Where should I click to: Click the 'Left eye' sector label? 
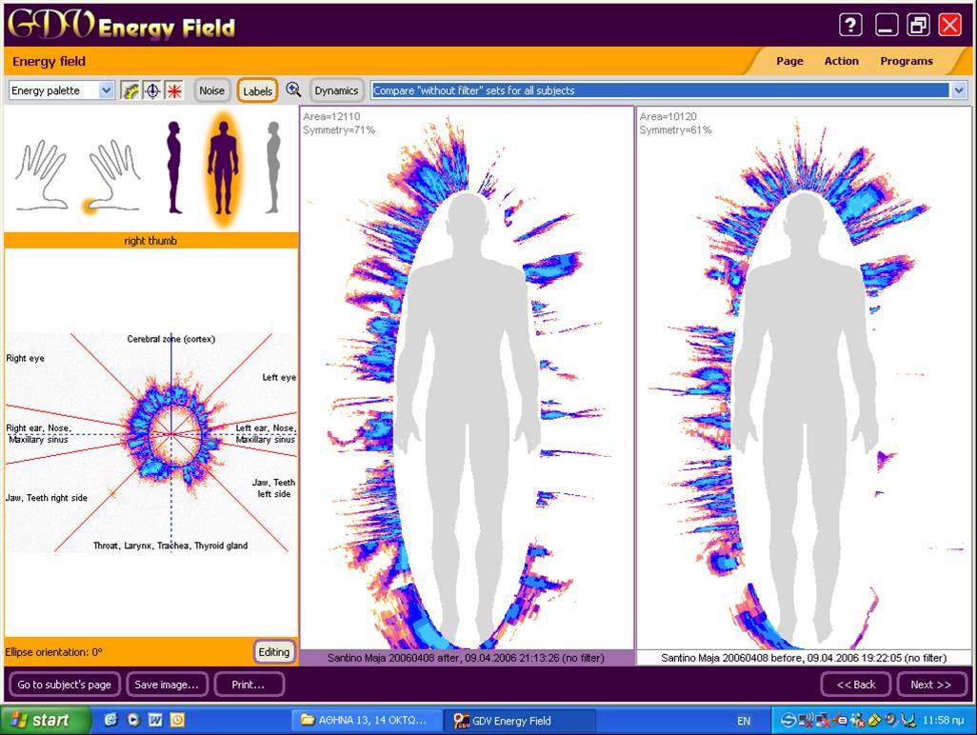(x=278, y=377)
